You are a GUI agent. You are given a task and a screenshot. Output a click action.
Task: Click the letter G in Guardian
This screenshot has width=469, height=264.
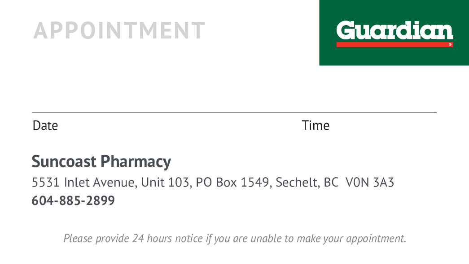tap(346, 30)
